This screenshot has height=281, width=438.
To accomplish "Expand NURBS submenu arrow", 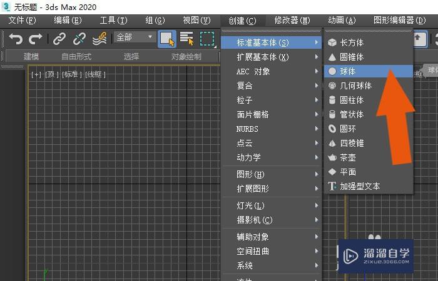I will point(317,129).
